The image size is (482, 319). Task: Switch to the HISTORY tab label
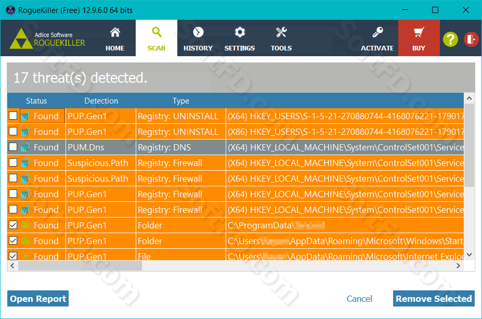[198, 48]
